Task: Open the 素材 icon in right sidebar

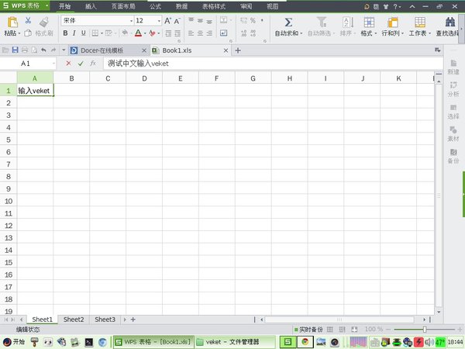Action: tap(453, 133)
